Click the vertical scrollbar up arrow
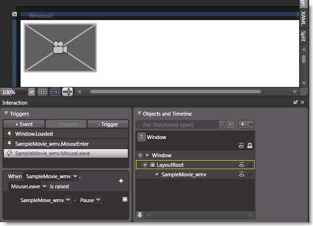The image size is (313, 226). click(x=304, y=49)
